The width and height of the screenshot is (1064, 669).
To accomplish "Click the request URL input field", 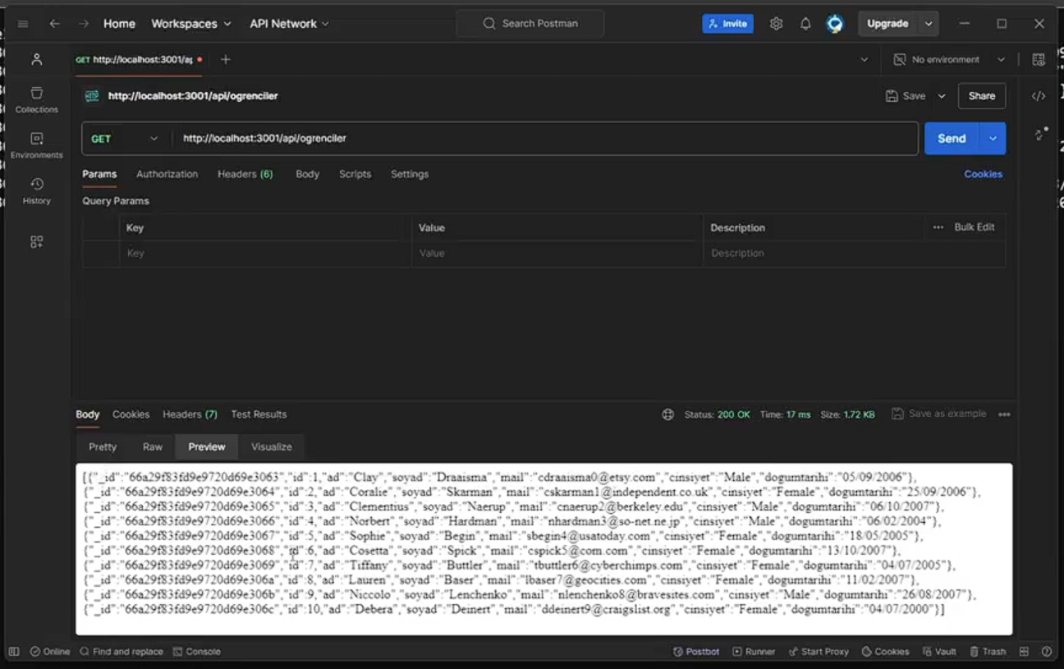I will [542, 139].
